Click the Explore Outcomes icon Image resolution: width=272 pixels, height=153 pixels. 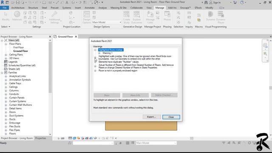(137, 14)
